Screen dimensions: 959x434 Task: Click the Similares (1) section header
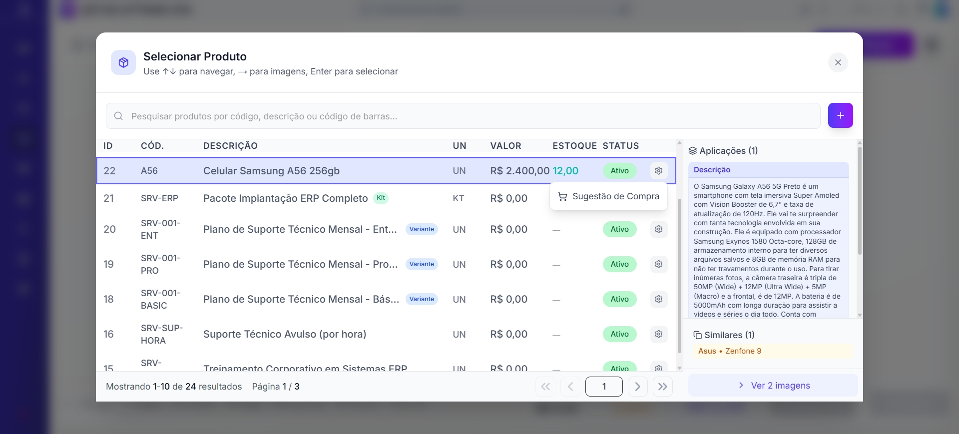724,335
